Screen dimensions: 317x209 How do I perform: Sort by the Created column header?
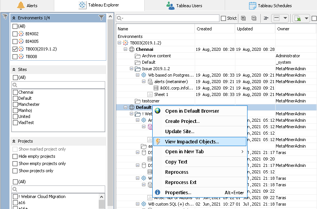tap(215, 29)
